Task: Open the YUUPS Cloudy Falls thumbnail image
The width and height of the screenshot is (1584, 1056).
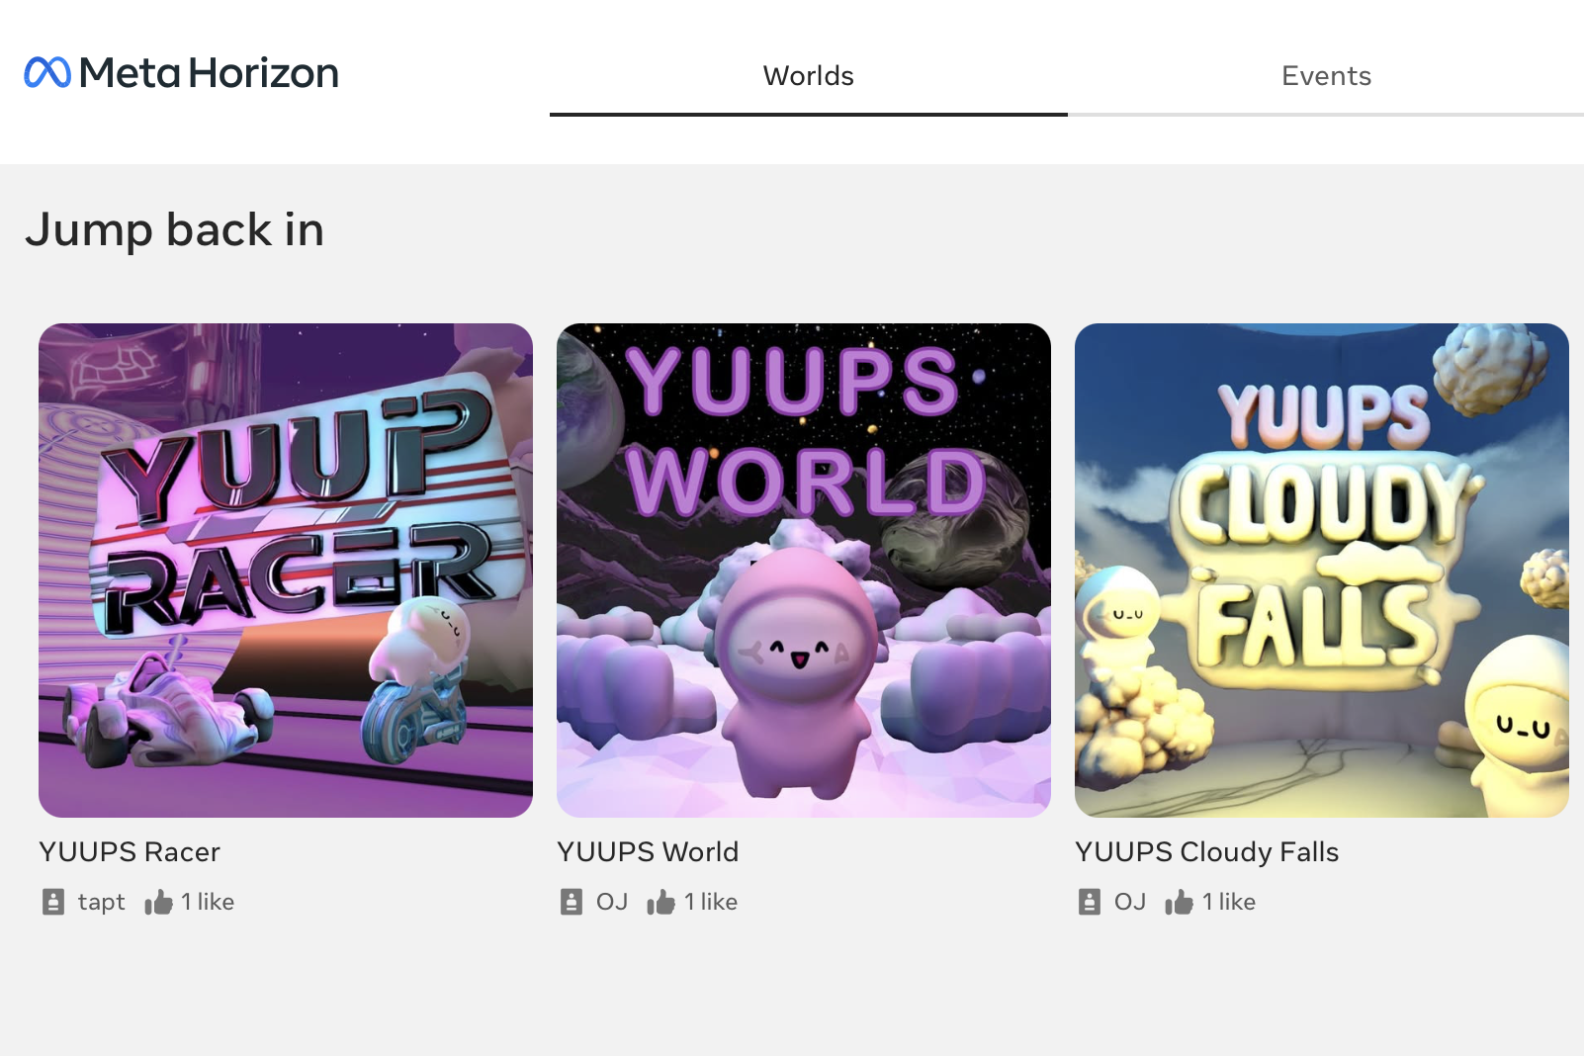Action: point(1322,571)
